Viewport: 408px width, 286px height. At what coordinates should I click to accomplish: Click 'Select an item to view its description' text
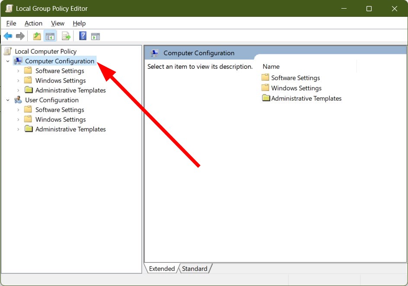pyautogui.click(x=200, y=67)
